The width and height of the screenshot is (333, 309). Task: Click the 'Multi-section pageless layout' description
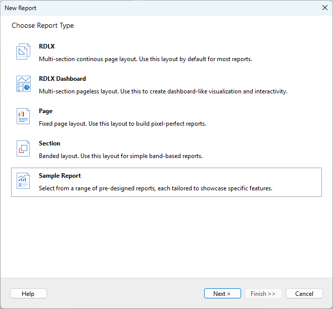click(x=163, y=91)
